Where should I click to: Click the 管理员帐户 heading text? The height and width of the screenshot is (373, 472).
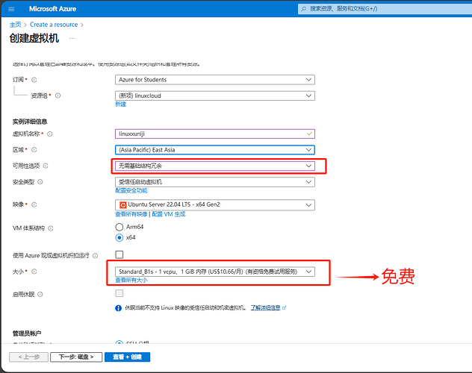(27, 333)
